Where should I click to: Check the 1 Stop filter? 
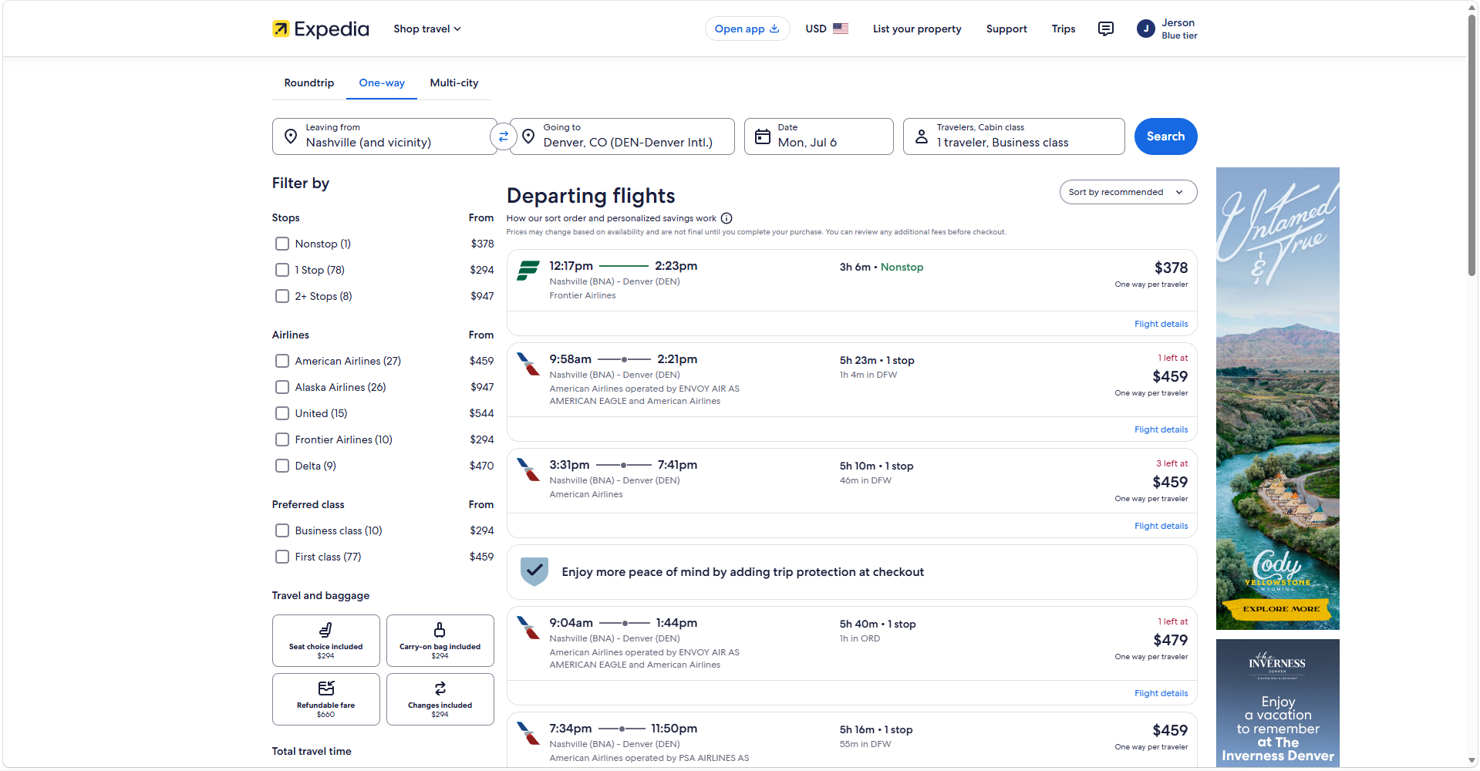[x=282, y=270]
